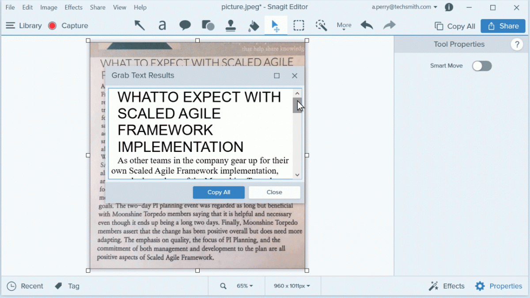Click the left-middle canvas resize handle
Screen dimensions: 530x298
[88, 155]
